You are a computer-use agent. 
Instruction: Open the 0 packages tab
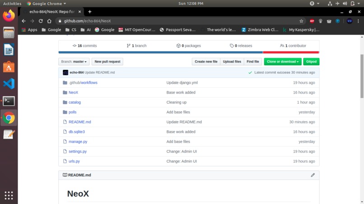188,45
